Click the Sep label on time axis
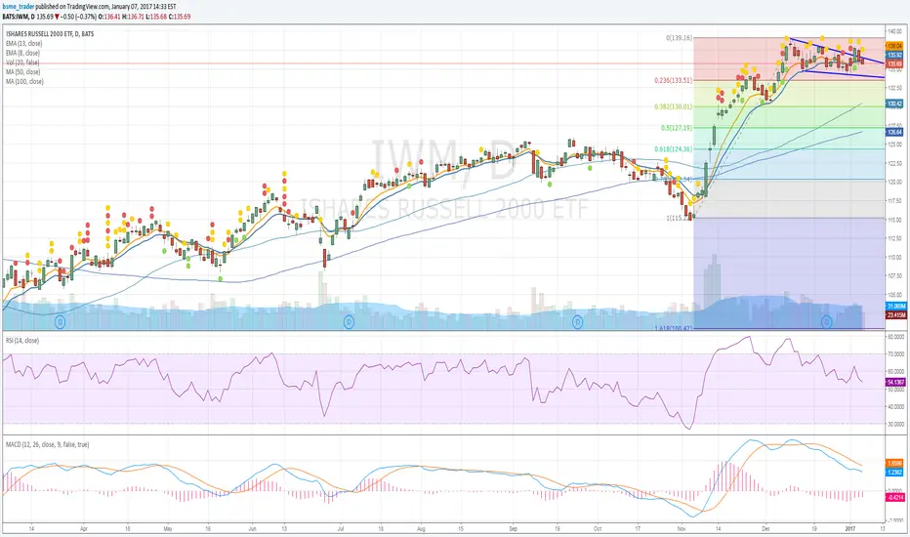The height and width of the screenshot is (537, 910). [513, 529]
